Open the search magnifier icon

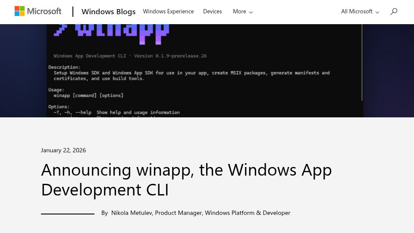394,11
